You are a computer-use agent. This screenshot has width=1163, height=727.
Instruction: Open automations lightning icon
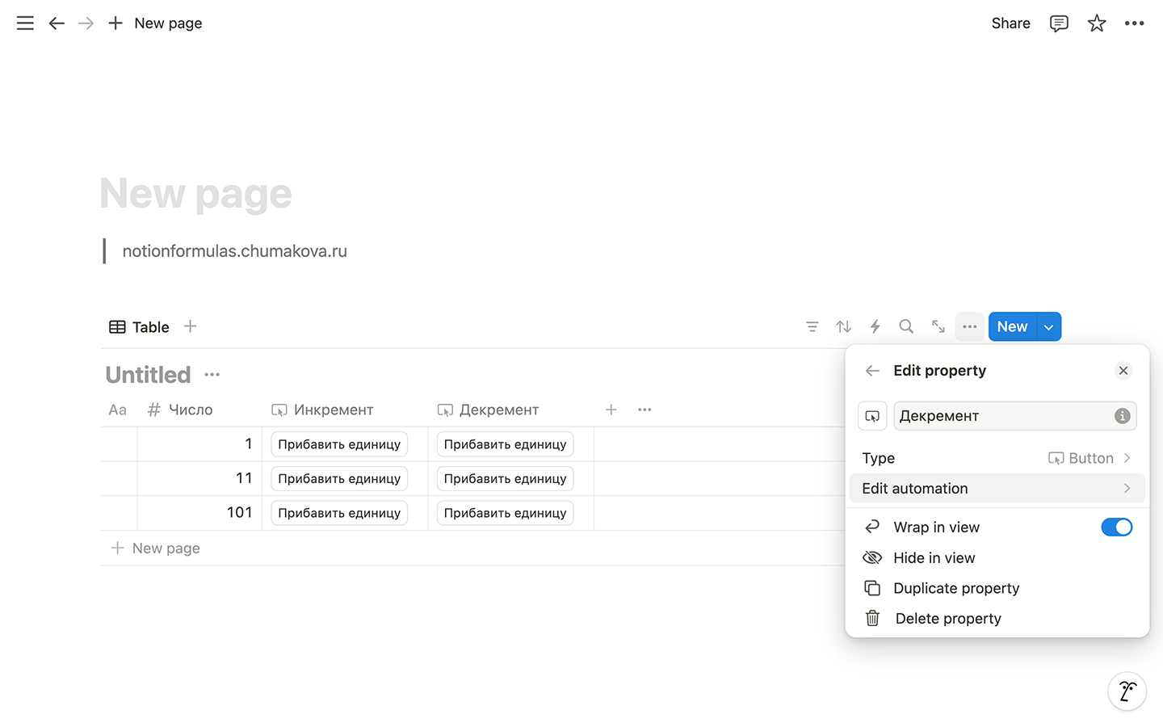pyautogui.click(x=875, y=327)
